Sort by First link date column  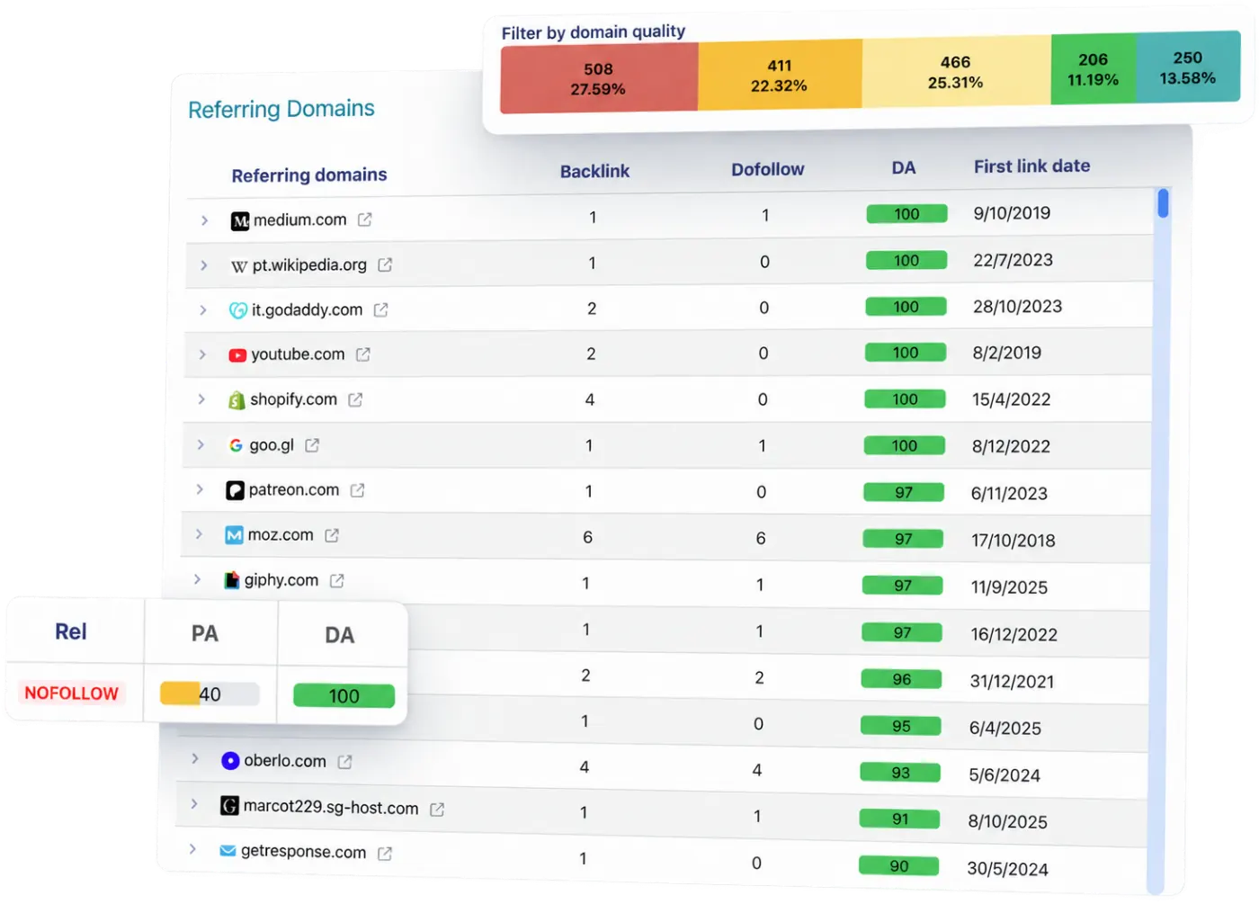pyautogui.click(x=1032, y=166)
